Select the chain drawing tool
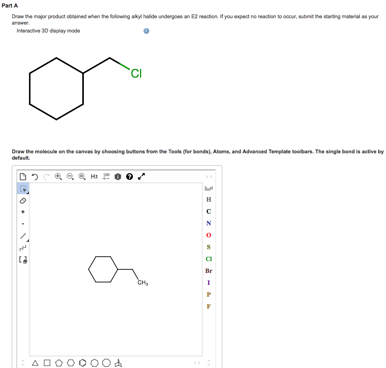The image size is (386, 368). pyautogui.click(x=23, y=247)
